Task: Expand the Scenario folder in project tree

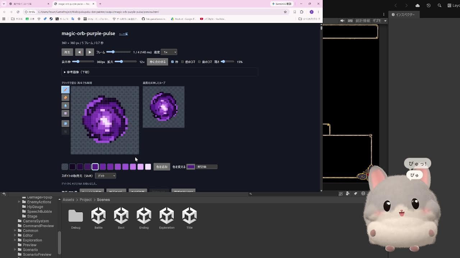Action: tap(15, 249)
